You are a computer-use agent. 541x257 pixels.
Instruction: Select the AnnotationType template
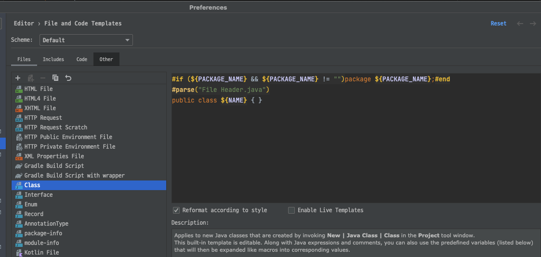(89, 224)
